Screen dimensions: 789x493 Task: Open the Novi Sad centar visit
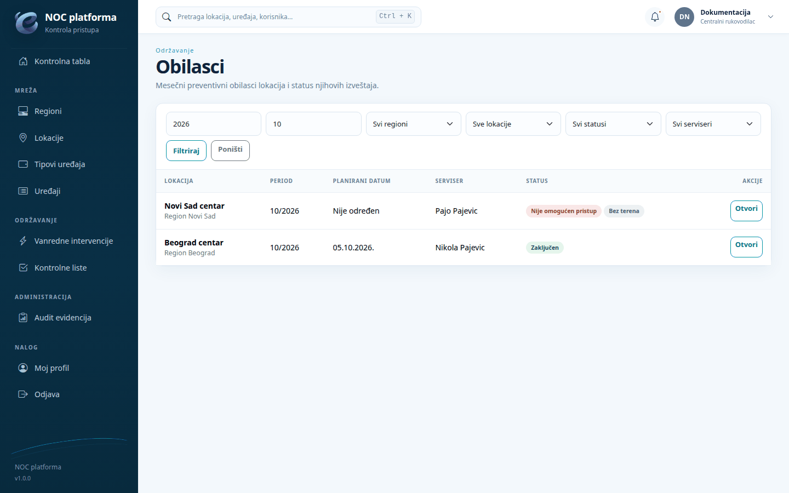(746, 211)
